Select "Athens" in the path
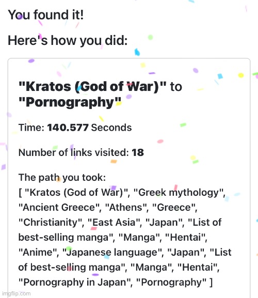 [125, 207]
